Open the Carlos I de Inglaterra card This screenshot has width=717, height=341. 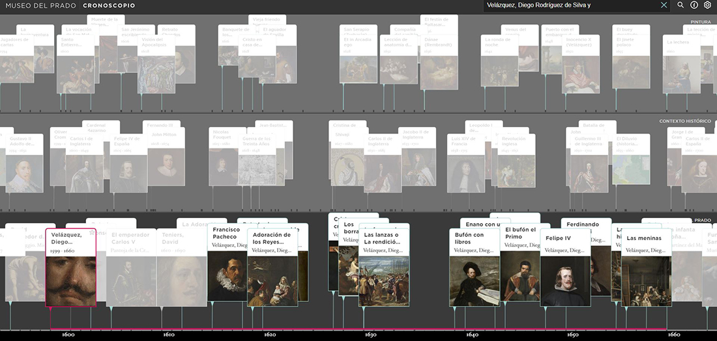[x=85, y=163]
